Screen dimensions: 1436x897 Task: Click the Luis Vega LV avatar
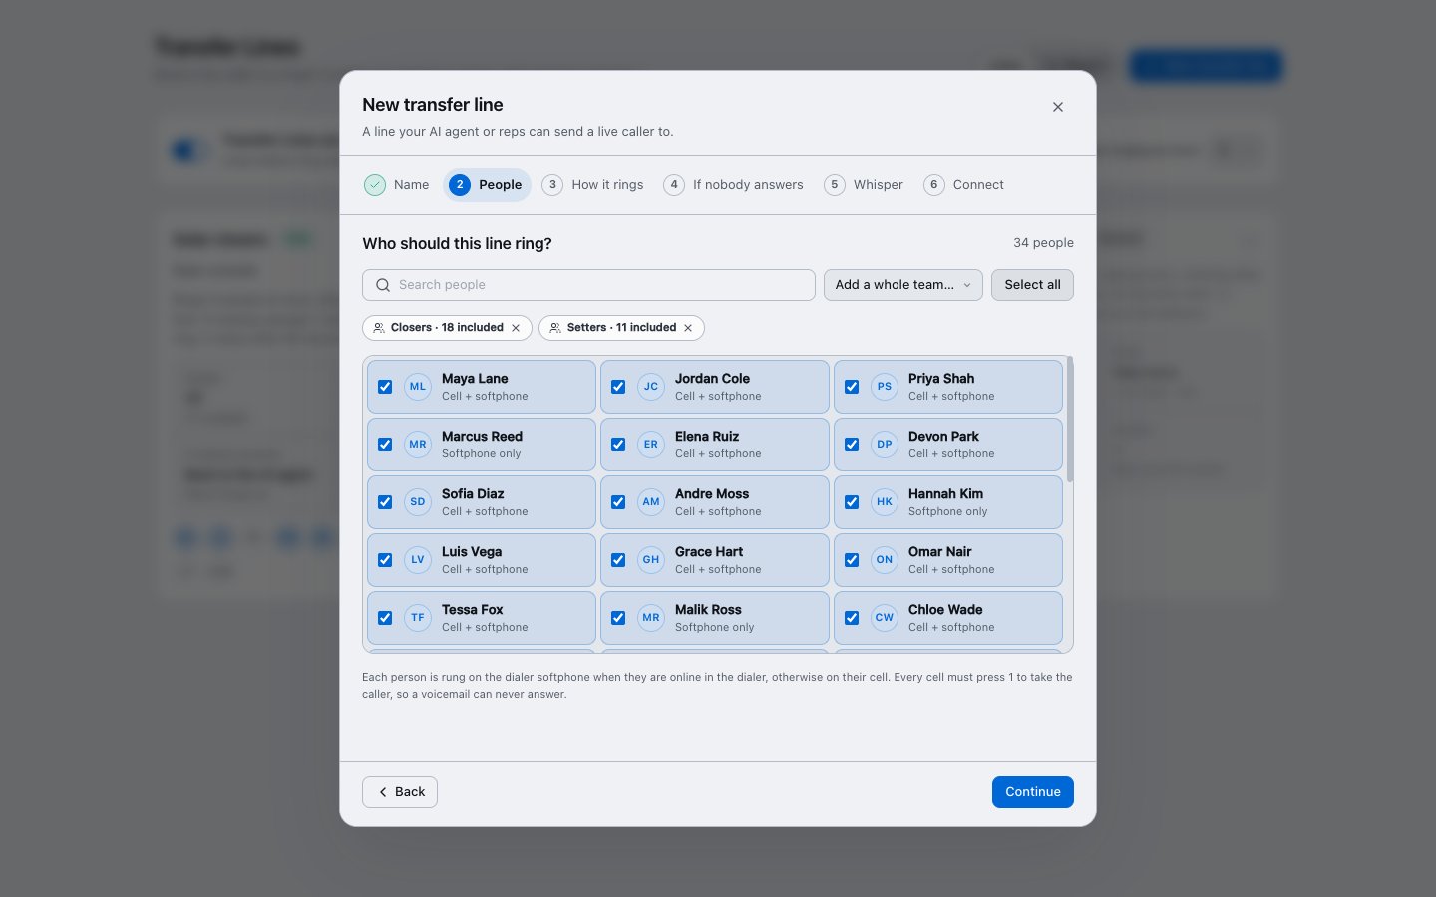(x=418, y=560)
